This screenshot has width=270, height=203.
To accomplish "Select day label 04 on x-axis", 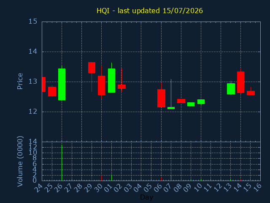I will [x=138, y=188].
